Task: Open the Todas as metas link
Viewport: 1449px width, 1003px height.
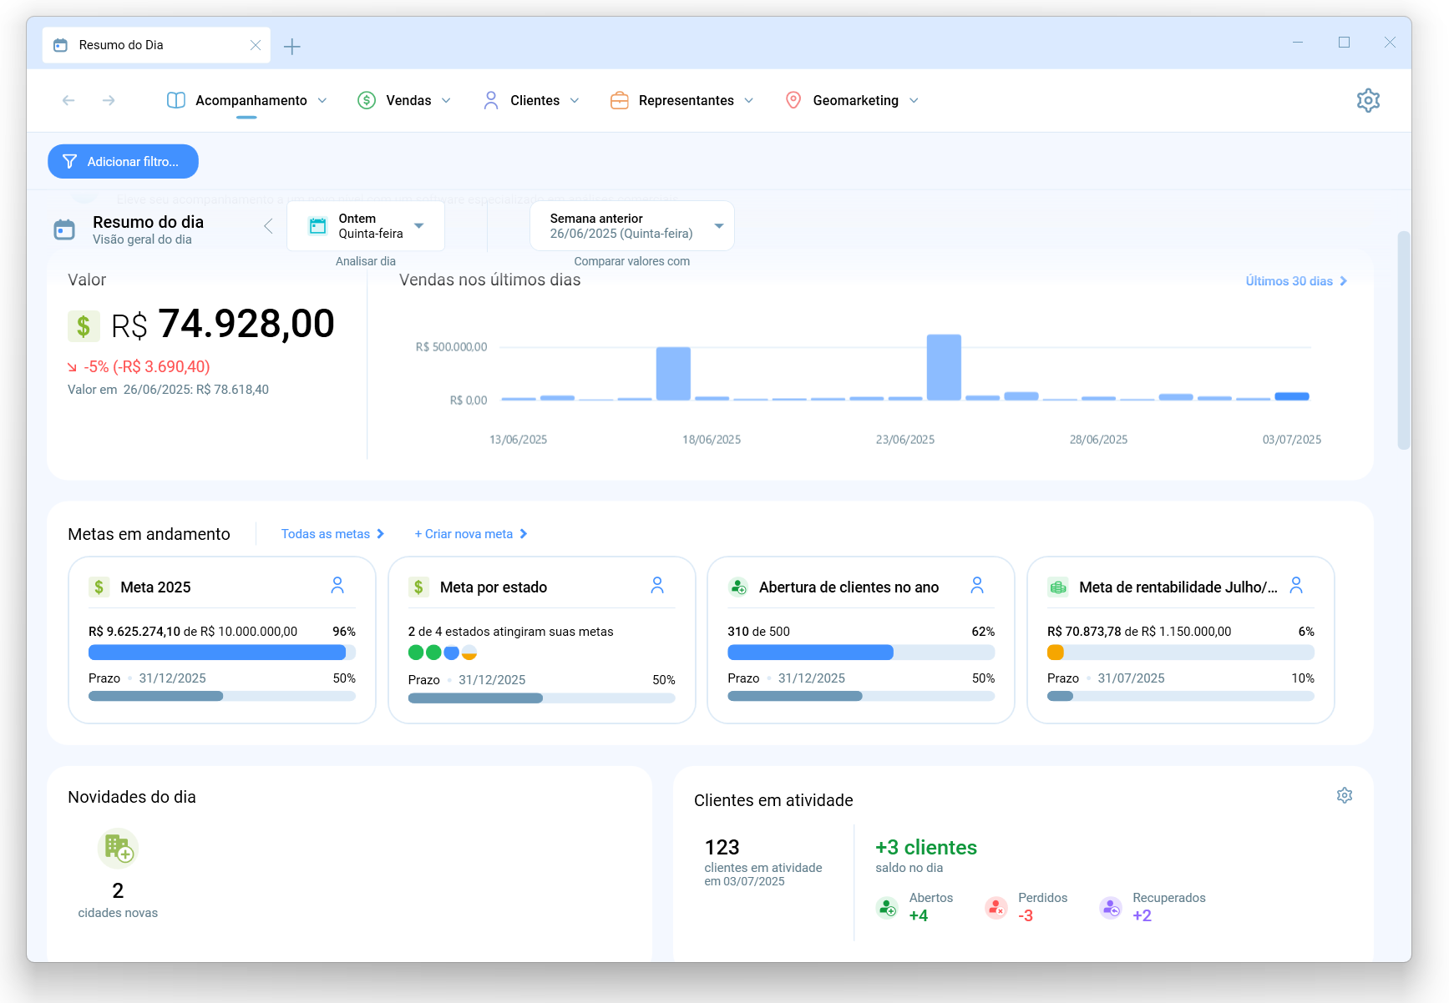Action: pos(332,534)
